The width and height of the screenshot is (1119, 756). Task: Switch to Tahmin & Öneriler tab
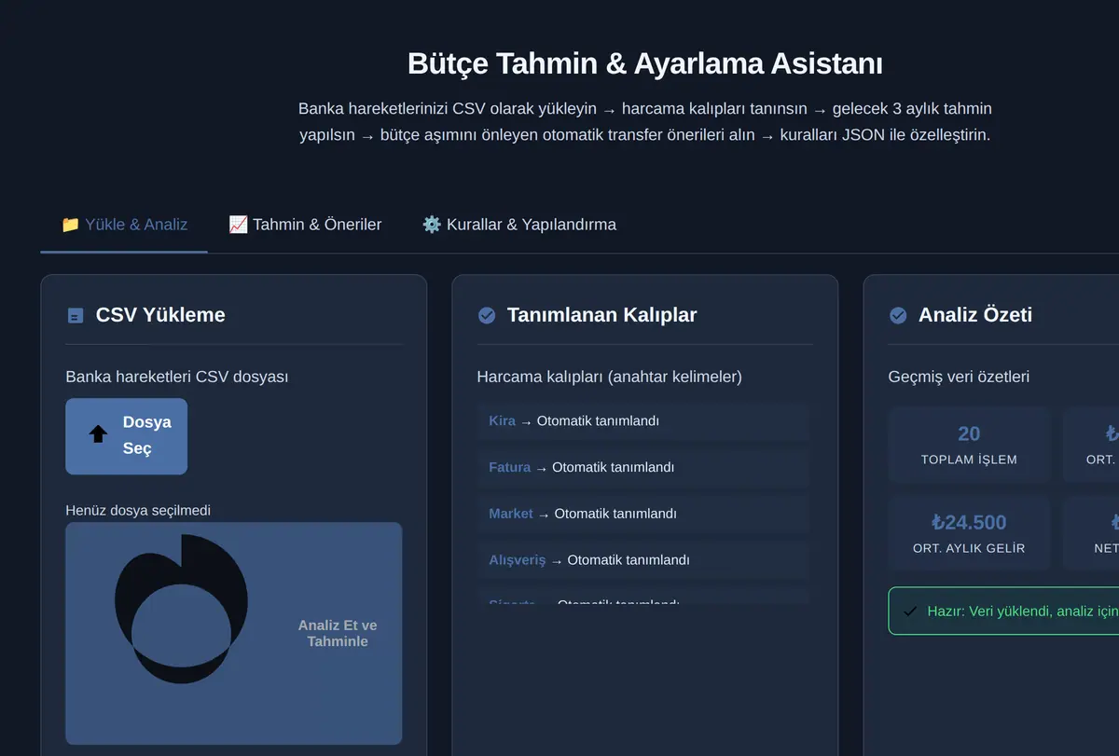tap(305, 225)
